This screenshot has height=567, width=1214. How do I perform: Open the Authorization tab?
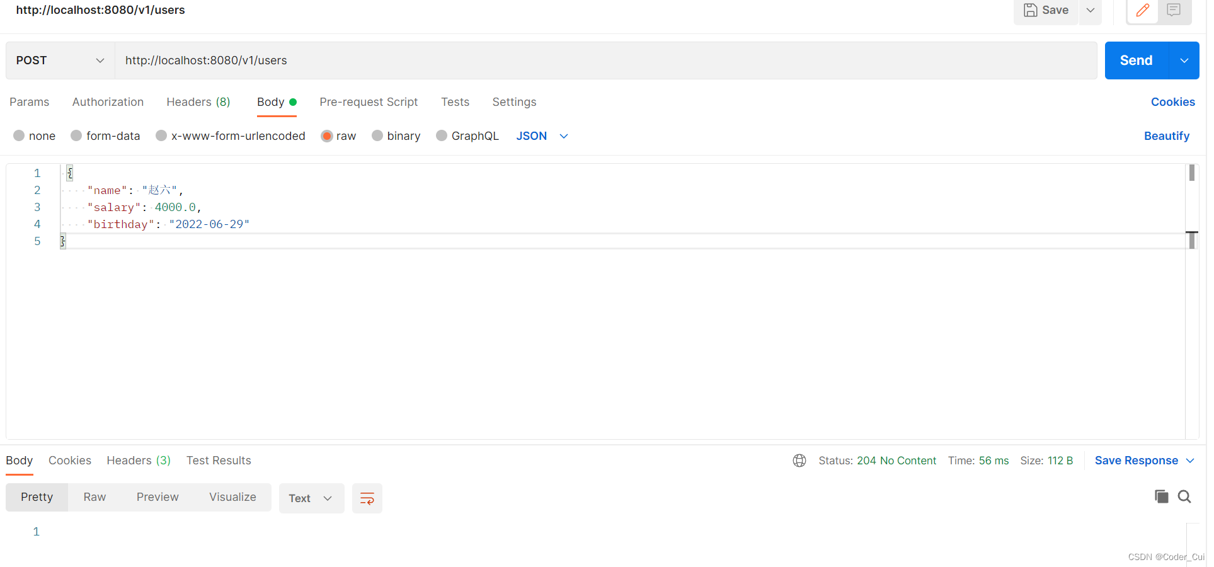(108, 102)
